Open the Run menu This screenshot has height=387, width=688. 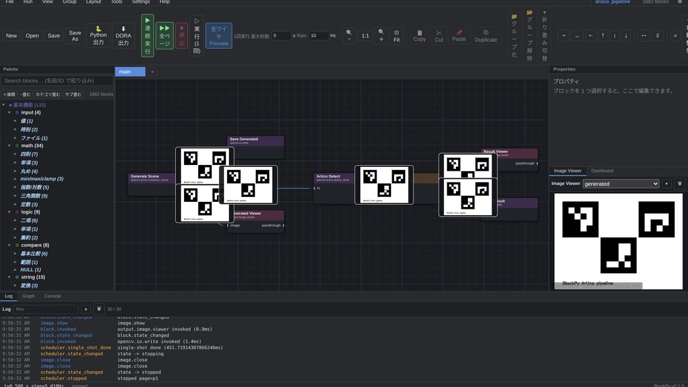[28, 2]
